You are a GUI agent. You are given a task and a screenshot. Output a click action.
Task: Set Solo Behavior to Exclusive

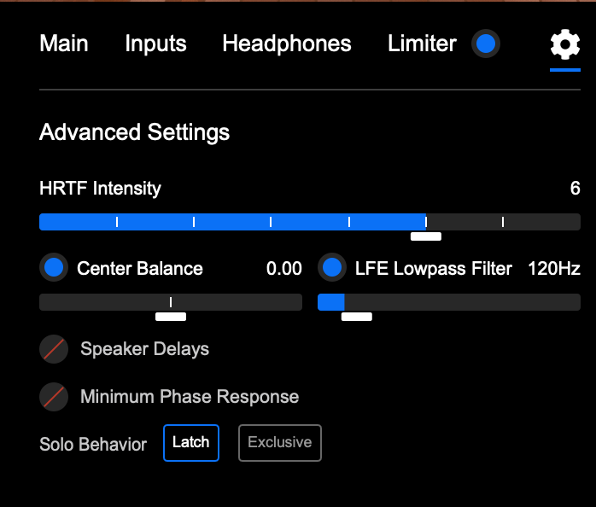click(279, 442)
